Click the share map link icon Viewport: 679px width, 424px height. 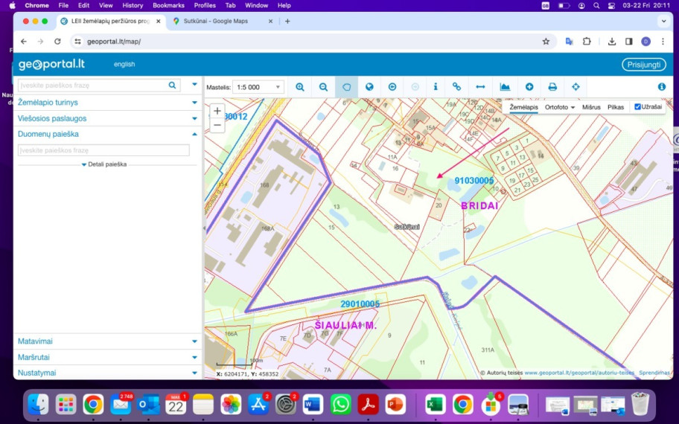(456, 87)
